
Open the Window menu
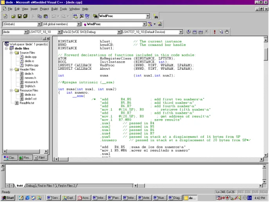pyautogui.click(x=74, y=9)
